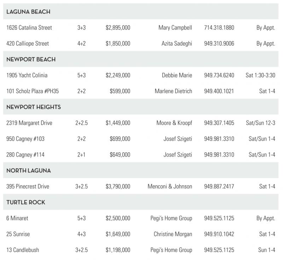Viewport: 283px width, 260px height.
Task: Click the Moore & Kroopf agent name
Action: (x=174, y=123)
